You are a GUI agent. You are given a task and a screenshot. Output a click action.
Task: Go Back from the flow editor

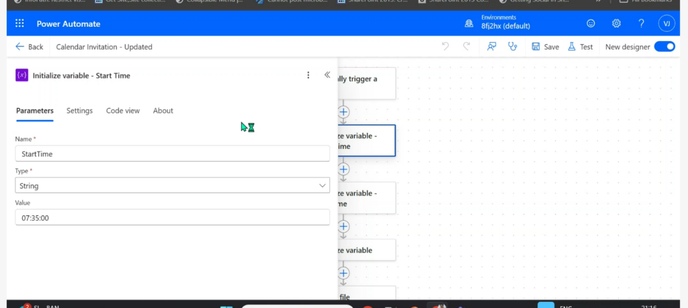coord(30,47)
